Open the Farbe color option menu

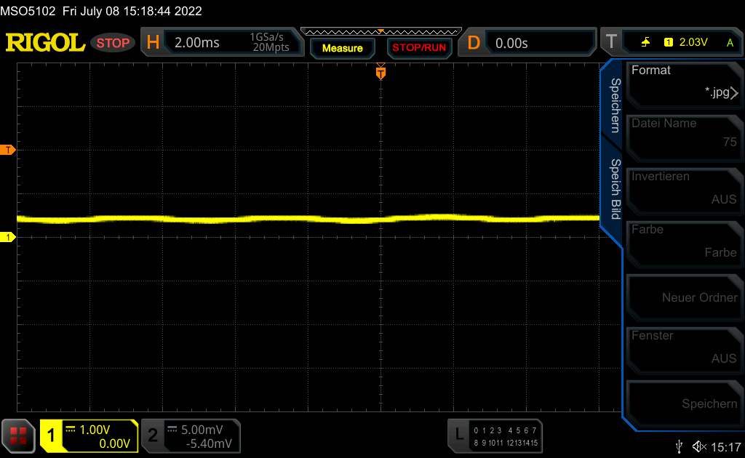pos(682,241)
